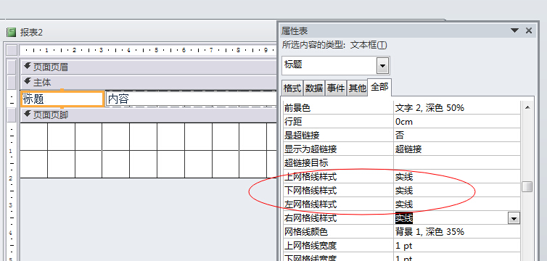This screenshot has width=547, height=261.
Task: Click the property list scroll up arrow
Action: coord(527,107)
